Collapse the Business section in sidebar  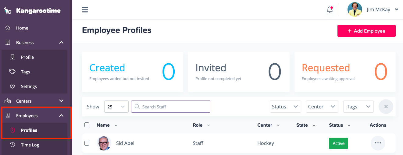tap(61, 43)
